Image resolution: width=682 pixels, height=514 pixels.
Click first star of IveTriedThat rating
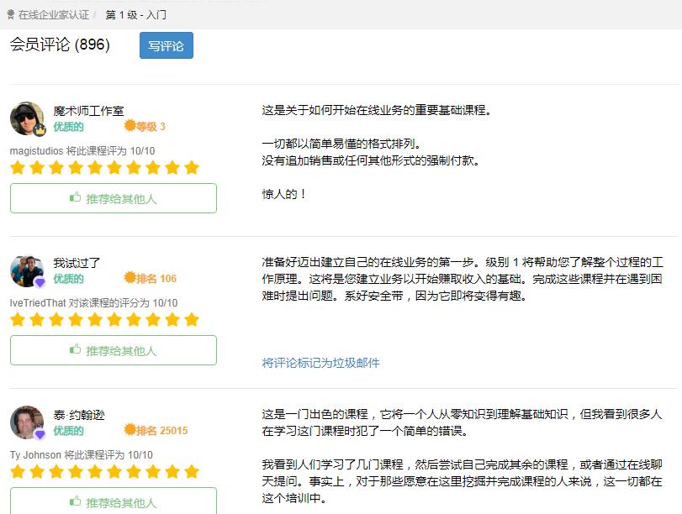point(18,319)
